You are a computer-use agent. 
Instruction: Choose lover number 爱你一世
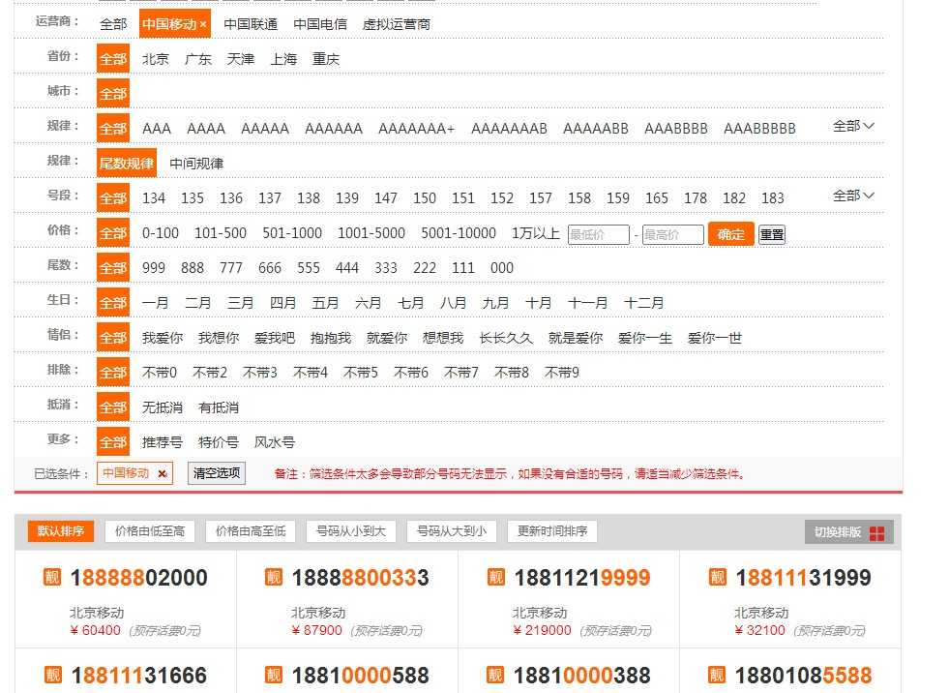(x=715, y=338)
